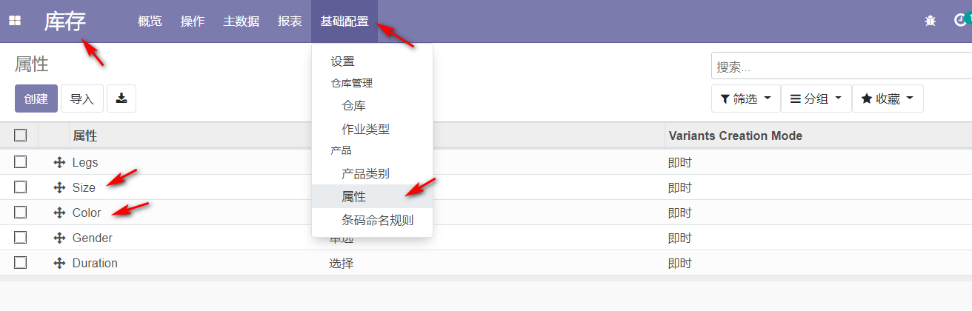Sort by Variants Creation Mode column header
This screenshot has width=972, height=311.
(735, 136)
